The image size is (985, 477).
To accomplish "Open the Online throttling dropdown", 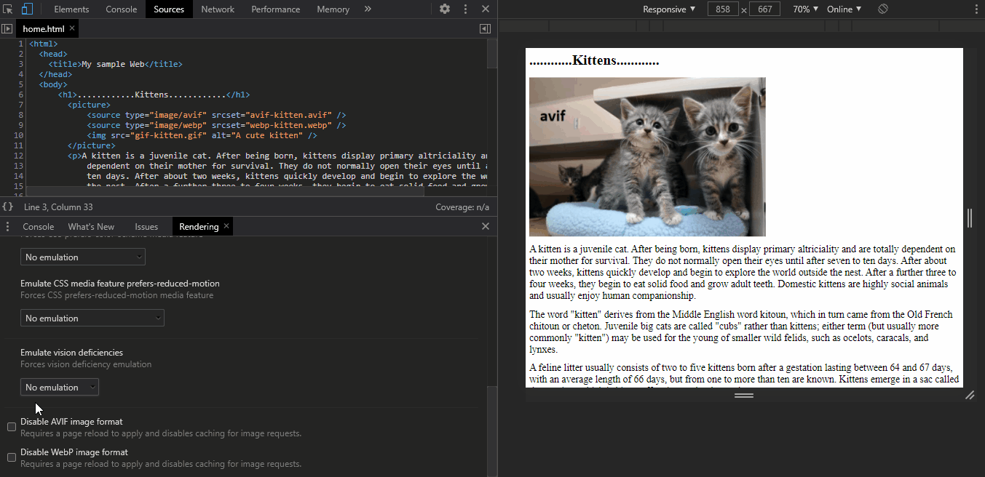I will pos(844,9).
